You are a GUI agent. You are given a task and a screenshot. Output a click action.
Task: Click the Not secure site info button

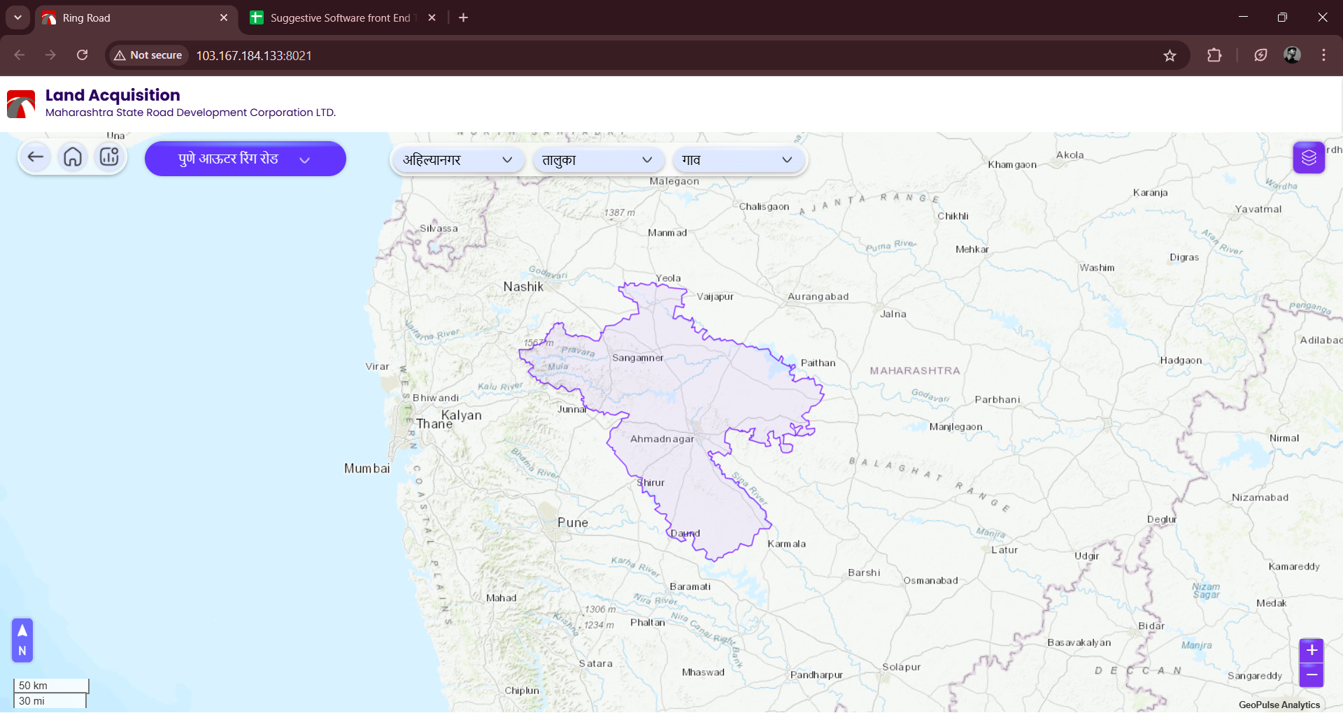tap(148, 55)
